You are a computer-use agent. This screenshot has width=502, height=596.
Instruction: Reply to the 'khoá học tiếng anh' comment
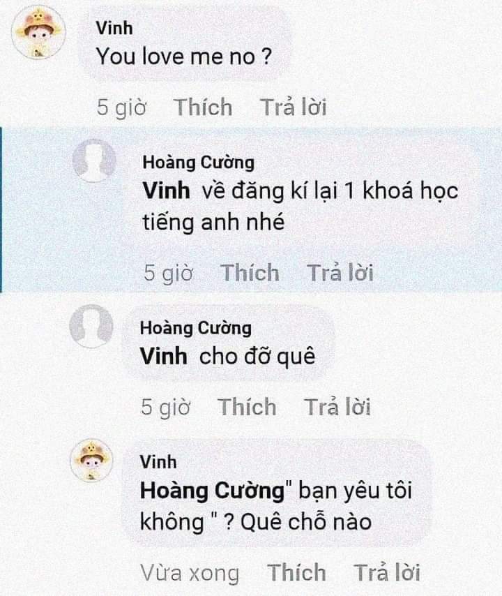[x=340, y=273]
